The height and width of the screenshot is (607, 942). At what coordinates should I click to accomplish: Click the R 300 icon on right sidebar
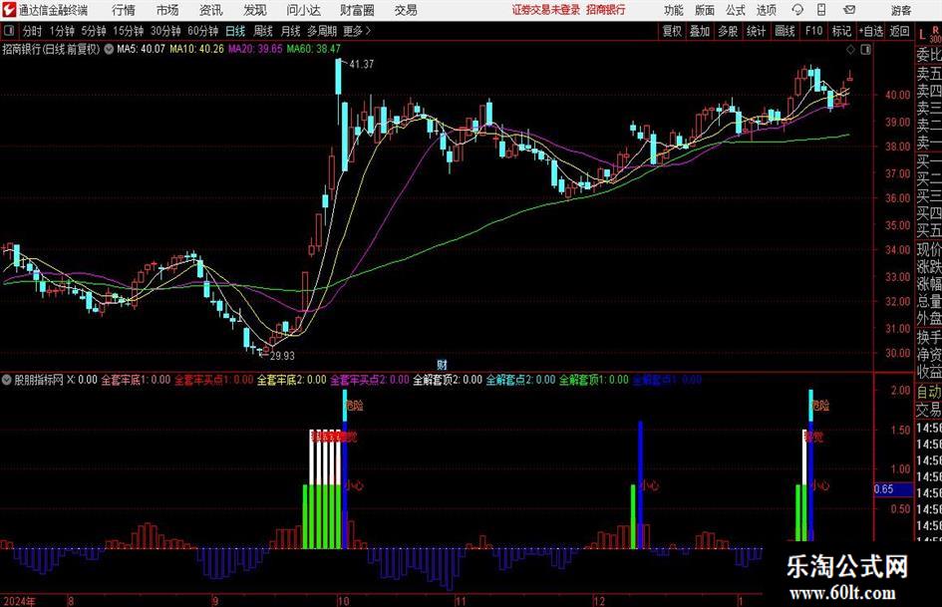(935, 34)
